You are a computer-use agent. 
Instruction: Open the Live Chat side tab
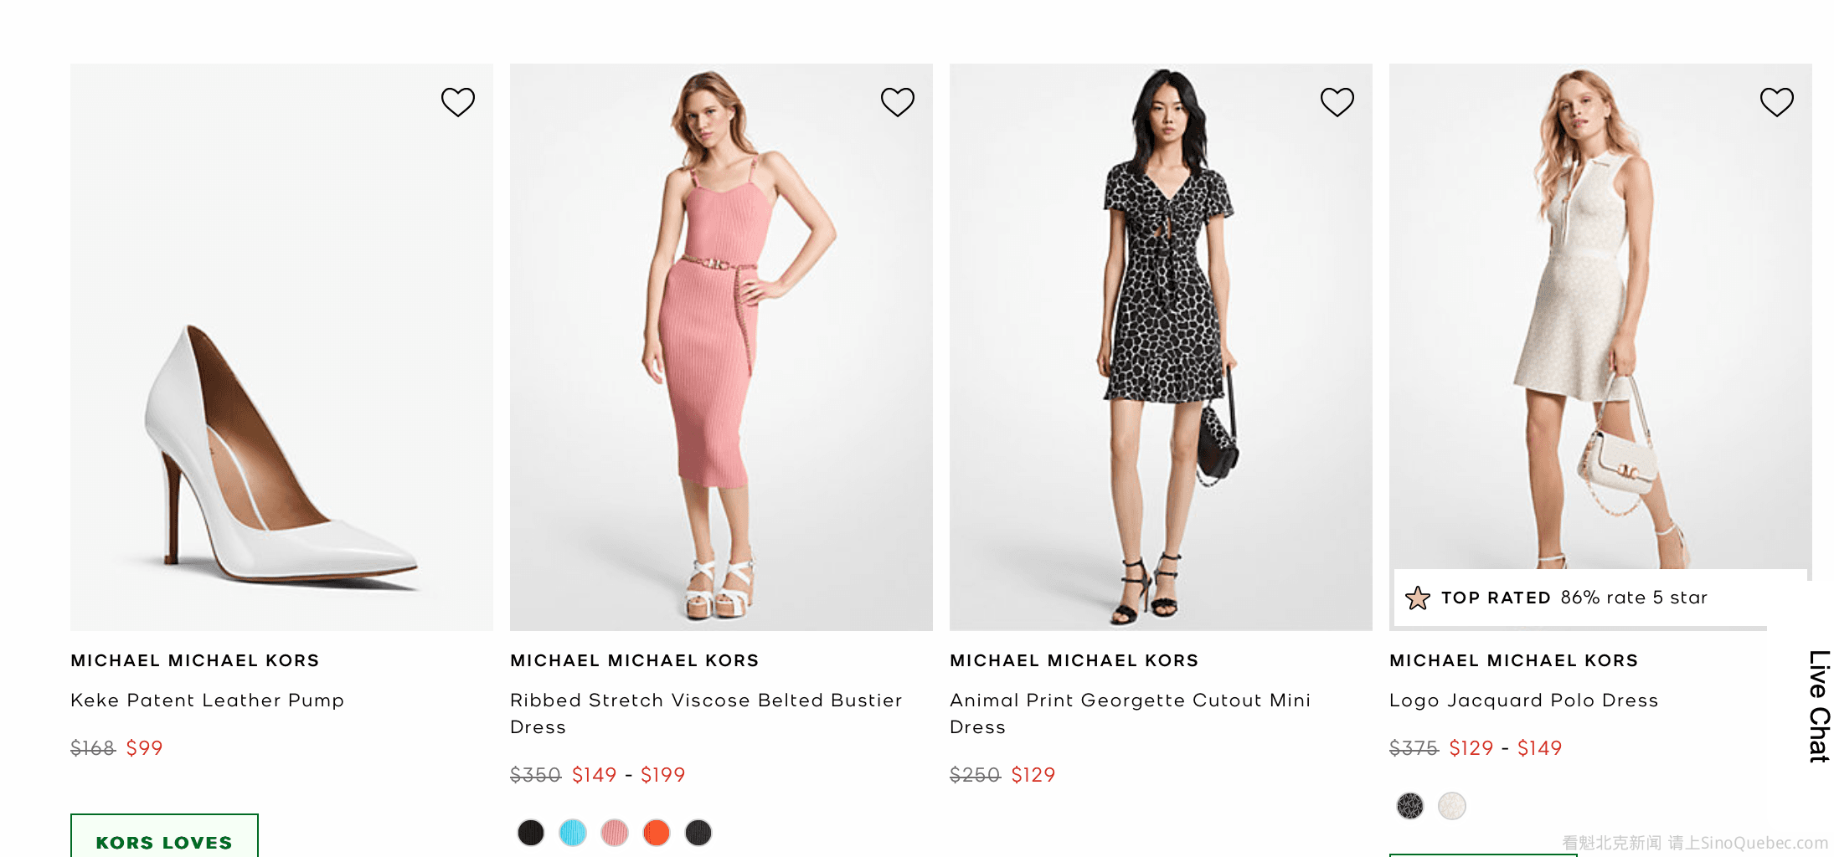pyautogui.click(x=1818, y=706)
